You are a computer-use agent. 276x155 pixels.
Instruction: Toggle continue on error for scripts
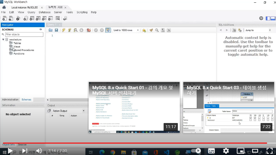coord(88,30)
